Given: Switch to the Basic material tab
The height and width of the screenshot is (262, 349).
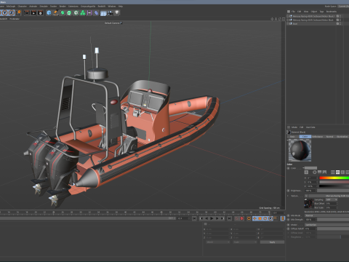Looking at the screenshot, I should coord(293,137).
